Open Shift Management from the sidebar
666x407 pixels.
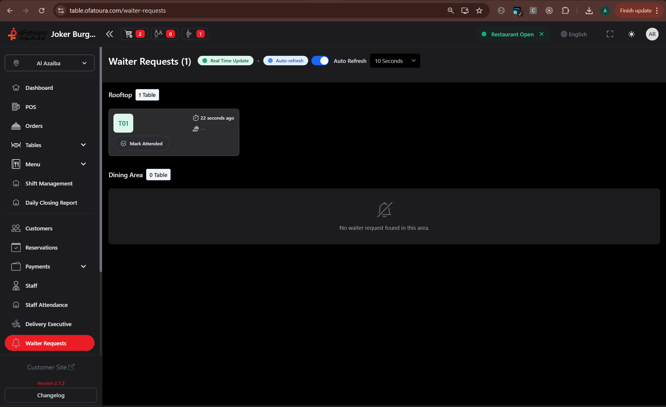tap(49, 183)
